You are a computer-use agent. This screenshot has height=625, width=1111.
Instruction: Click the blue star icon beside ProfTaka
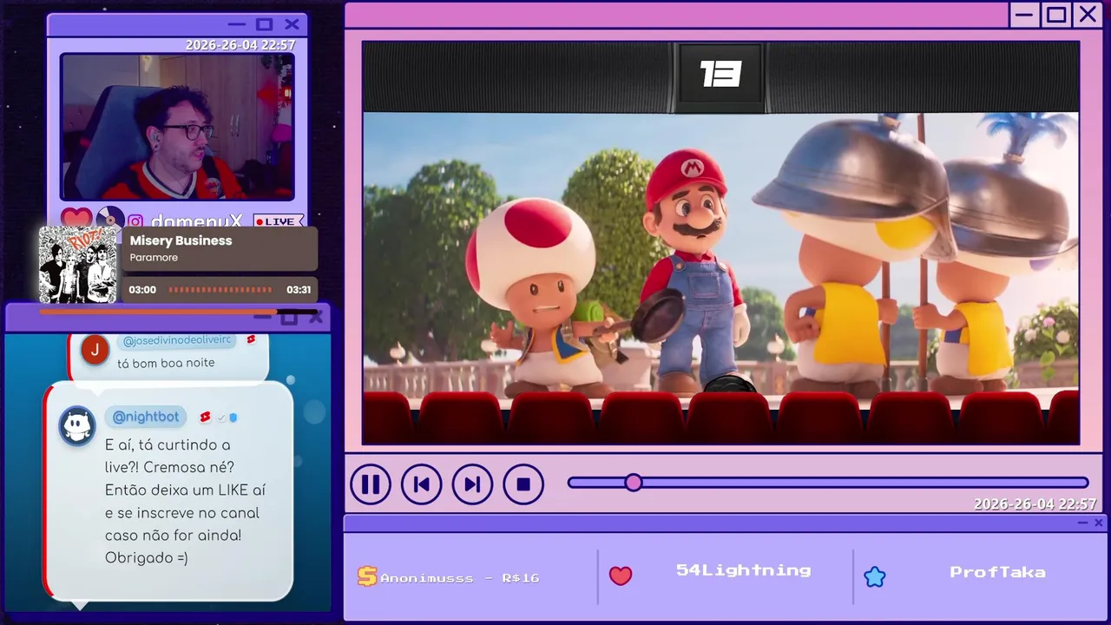[x=875, y=576]
